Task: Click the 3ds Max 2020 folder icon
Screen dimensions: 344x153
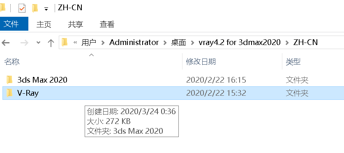Action: (x=9, y=80)
